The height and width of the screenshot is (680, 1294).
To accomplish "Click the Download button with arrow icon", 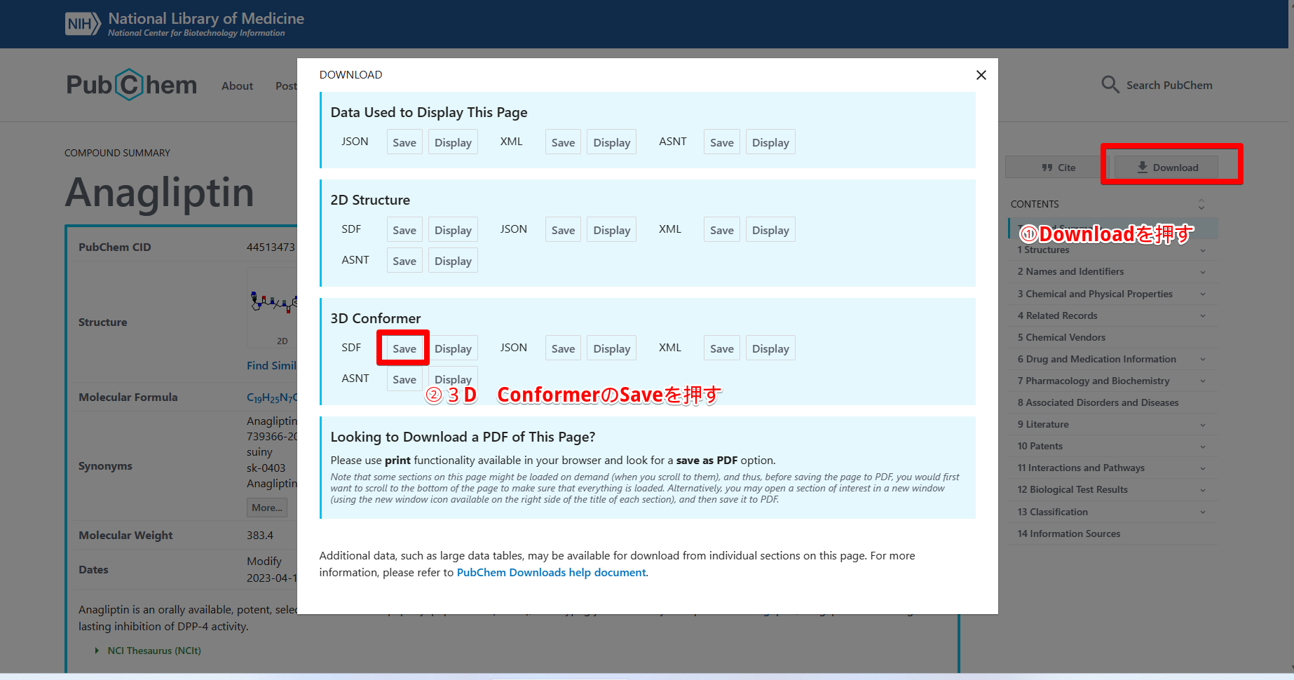I will coord(1167,168).
